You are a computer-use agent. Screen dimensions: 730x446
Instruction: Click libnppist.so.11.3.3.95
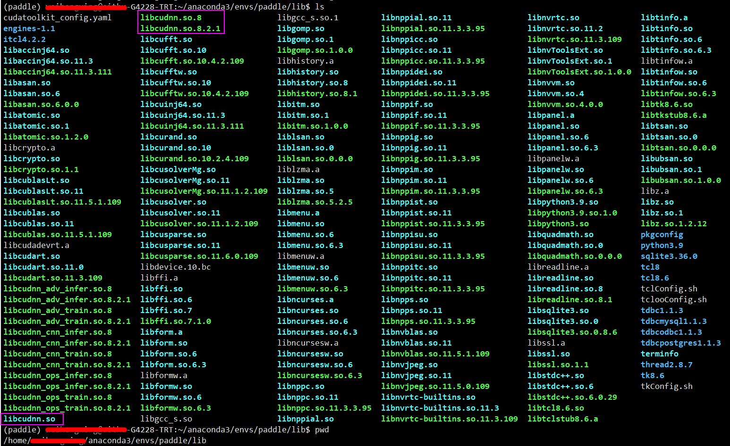[433, 223]
